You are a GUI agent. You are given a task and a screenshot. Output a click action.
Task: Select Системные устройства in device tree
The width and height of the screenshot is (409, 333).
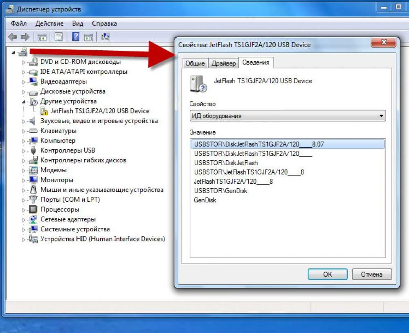pos(75,229)
